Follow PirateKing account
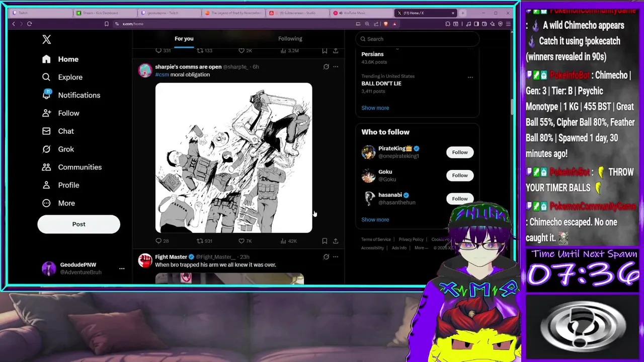Viewport: 644px width, 362px height. click(460, 152)
